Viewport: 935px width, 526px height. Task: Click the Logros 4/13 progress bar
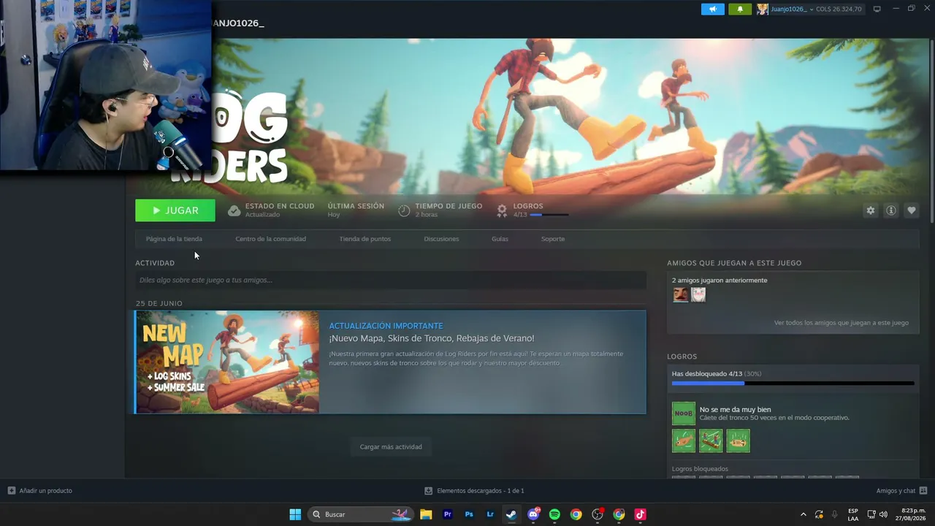tap(549, 215)
